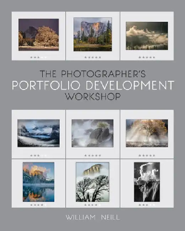
Task: Click star rating under lake reflection photo
Action: tap(38, 205)
